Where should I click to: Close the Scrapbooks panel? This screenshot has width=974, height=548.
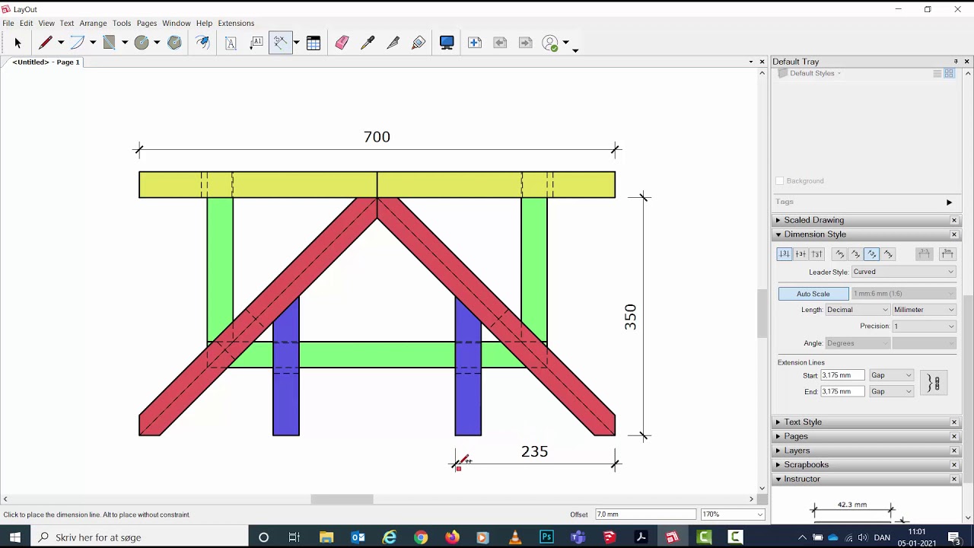coord(954,464)
